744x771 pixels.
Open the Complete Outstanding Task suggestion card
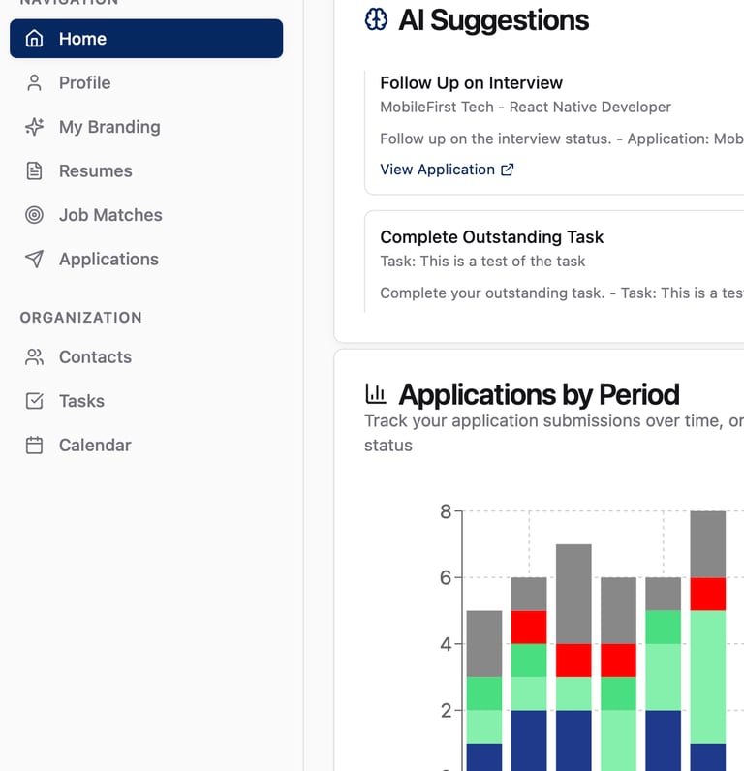click(x=491, y=237)
